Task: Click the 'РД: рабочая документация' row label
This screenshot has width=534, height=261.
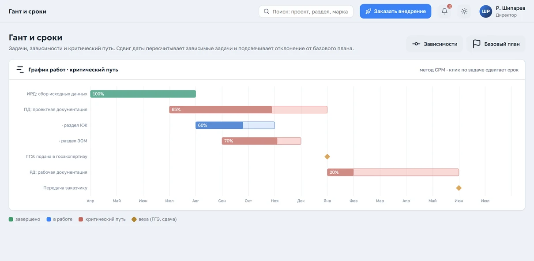Action: pos(59,172)
